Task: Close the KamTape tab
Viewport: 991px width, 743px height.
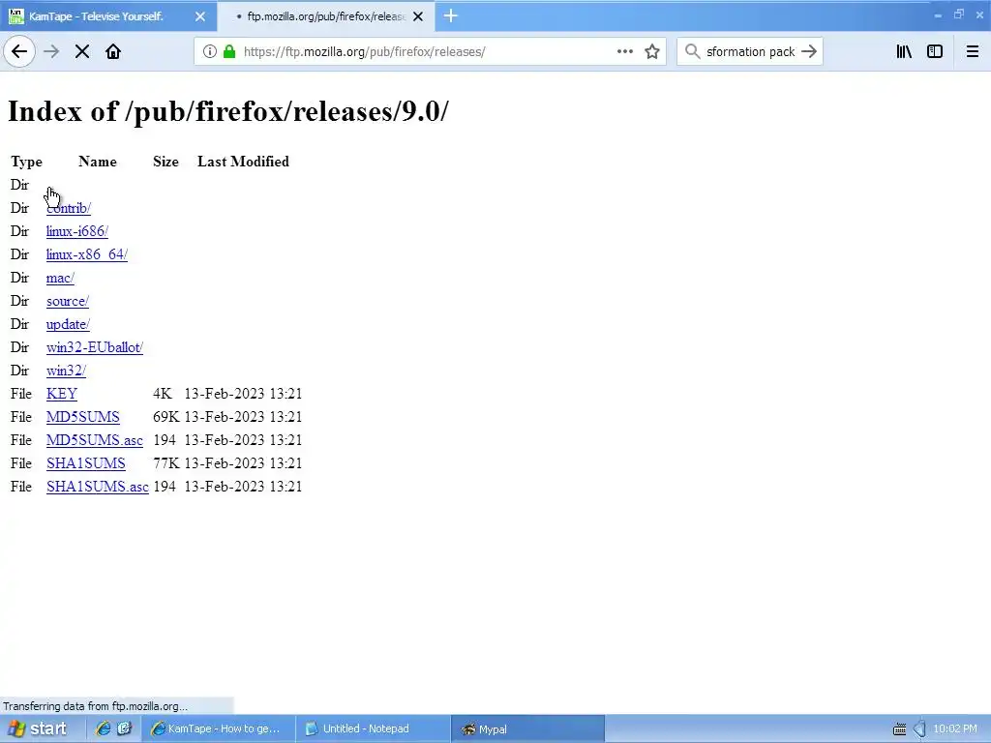Action: [200, 17]
